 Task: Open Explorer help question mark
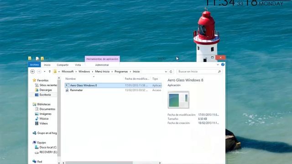223,65
